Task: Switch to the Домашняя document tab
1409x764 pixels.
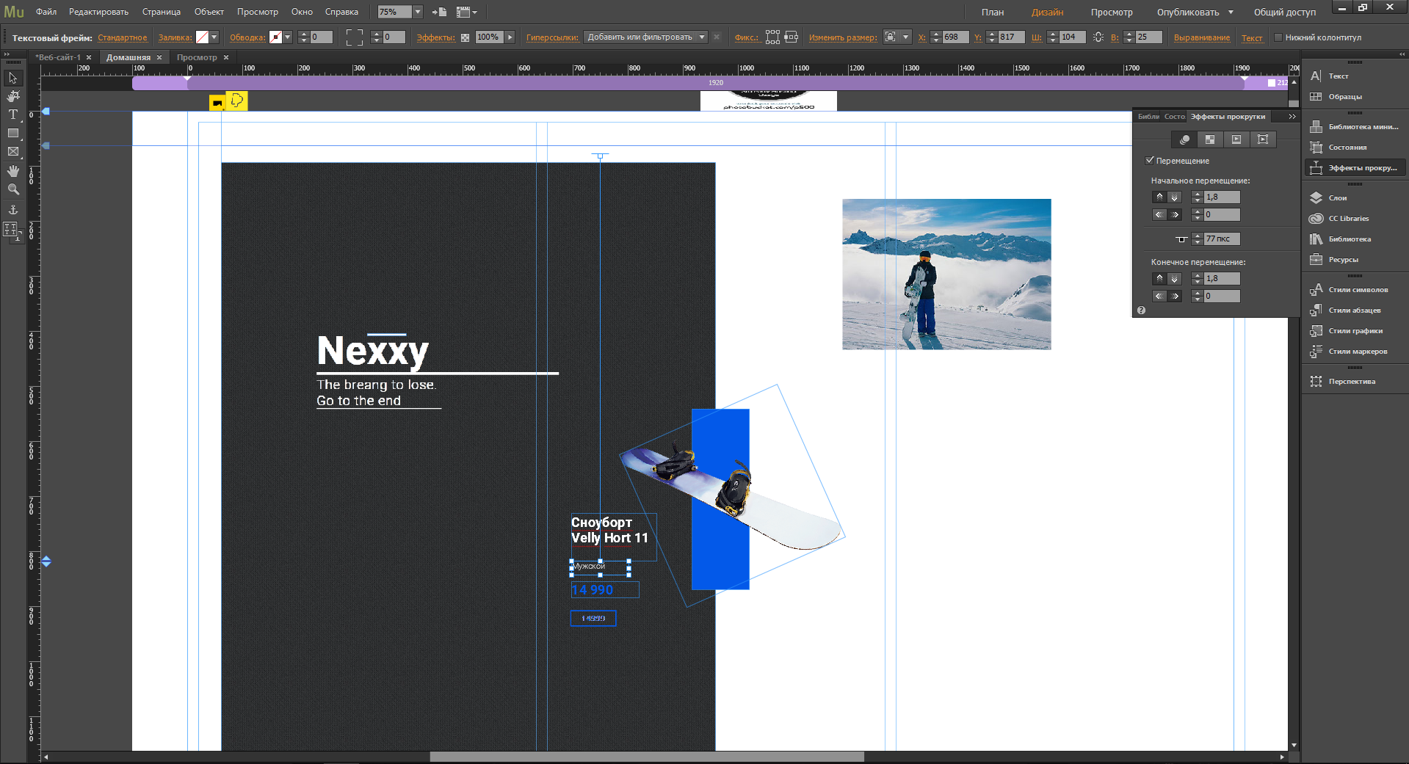Action: 128,57
